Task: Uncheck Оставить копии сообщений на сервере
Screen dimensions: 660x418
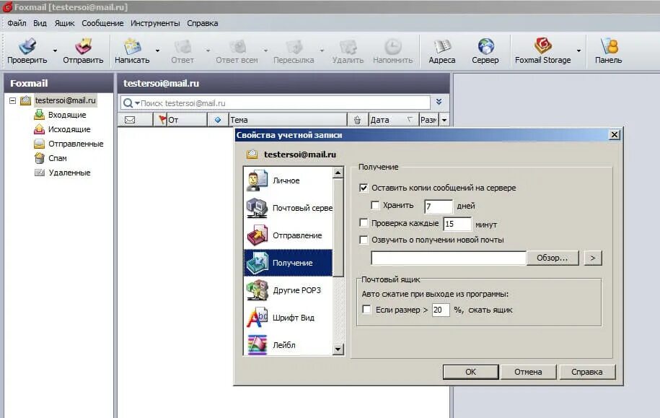Action: pyautogui.click(x=364, y=188)
